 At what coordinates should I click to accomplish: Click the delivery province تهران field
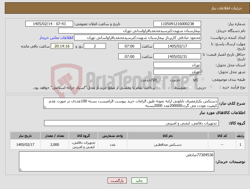tap(177, 65)
